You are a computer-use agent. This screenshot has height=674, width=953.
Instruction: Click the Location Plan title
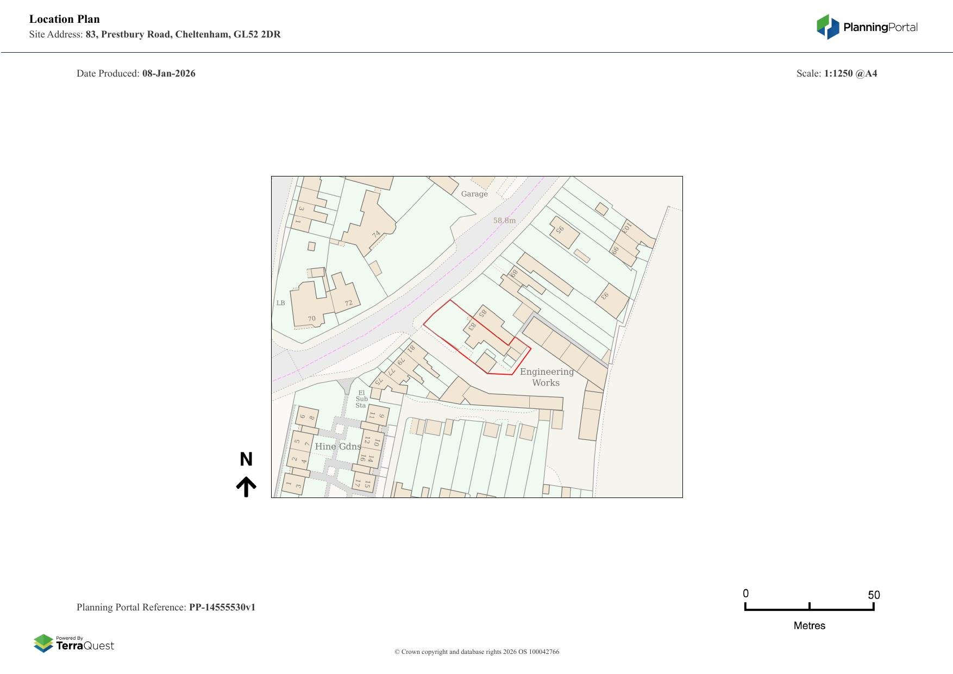click(x=65, y=19)
